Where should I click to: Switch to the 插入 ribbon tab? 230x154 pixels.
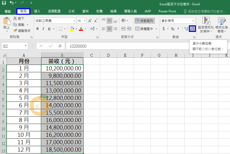(37, 11)
